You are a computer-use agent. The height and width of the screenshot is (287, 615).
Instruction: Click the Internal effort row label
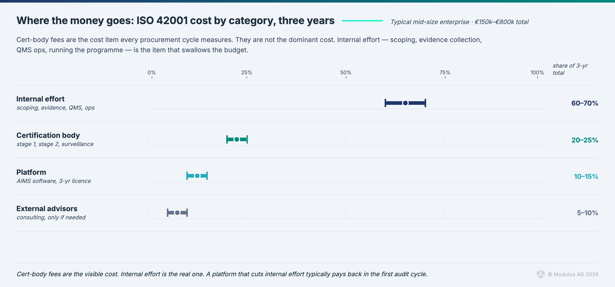[x=40, y=99]
